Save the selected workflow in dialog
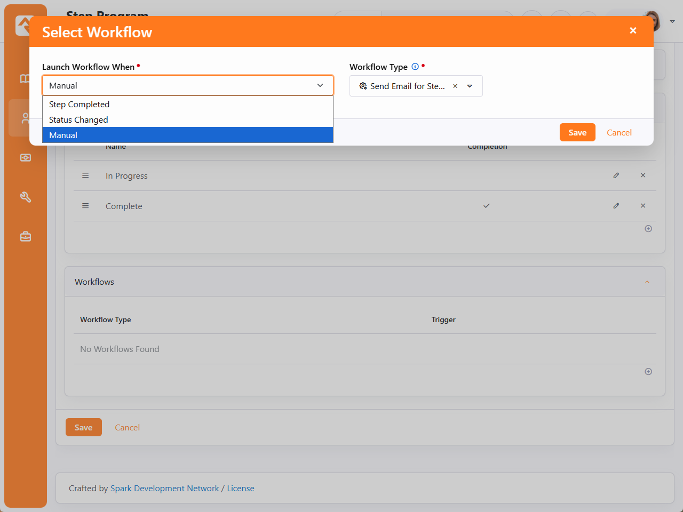Viewport: 683px width, 512px height. tap(577, 133)
